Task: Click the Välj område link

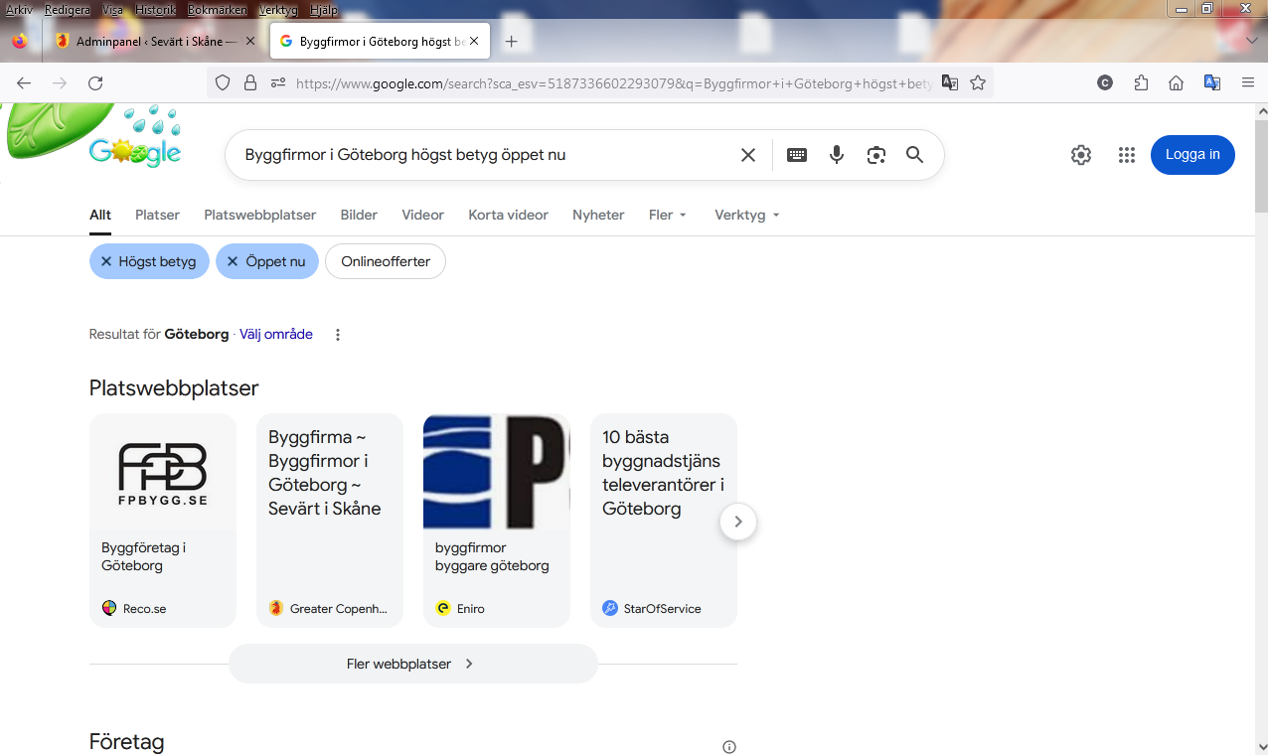Action: (x=276, y=335)
